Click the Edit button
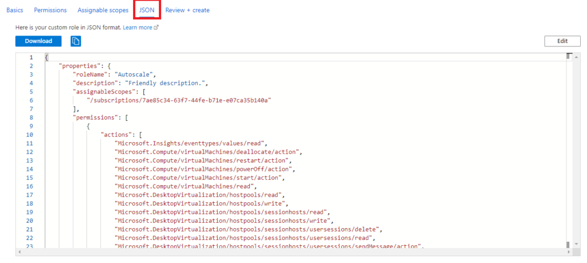This screenshot has width=587, height=263. (x=562, y=41)
